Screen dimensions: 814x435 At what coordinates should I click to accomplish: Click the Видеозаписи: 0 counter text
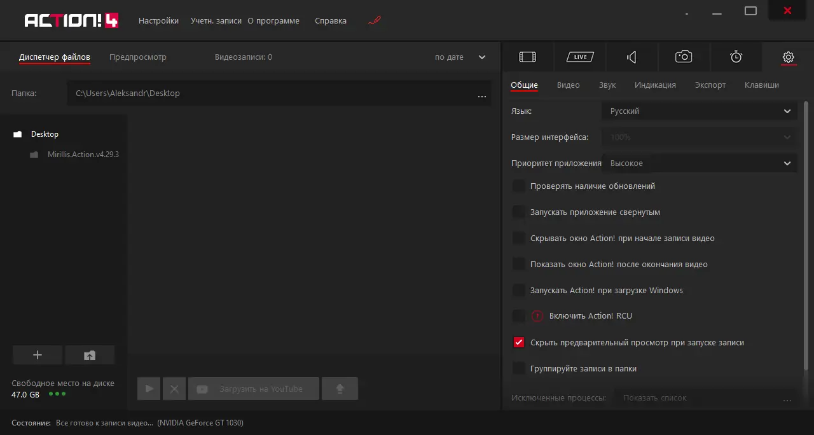click(x=244, y=57)
